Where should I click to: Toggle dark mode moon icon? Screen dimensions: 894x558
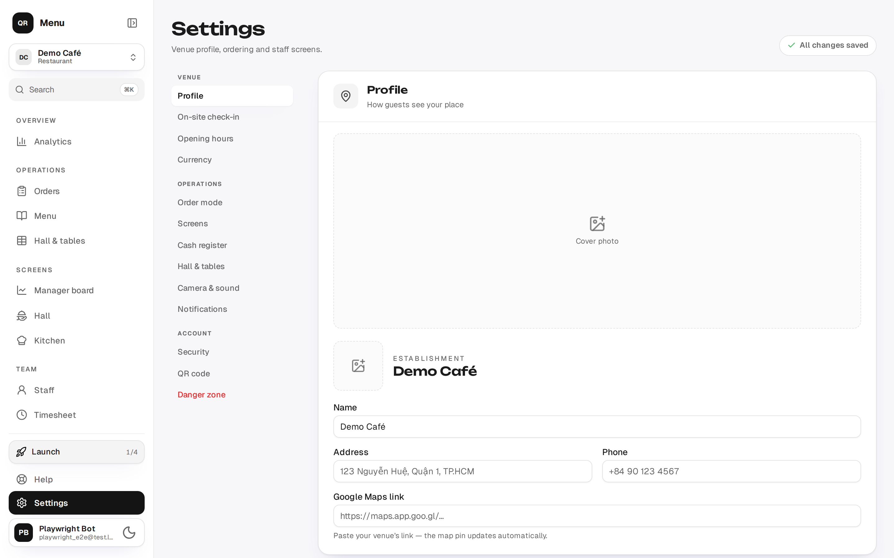click(x=129, y=533)
